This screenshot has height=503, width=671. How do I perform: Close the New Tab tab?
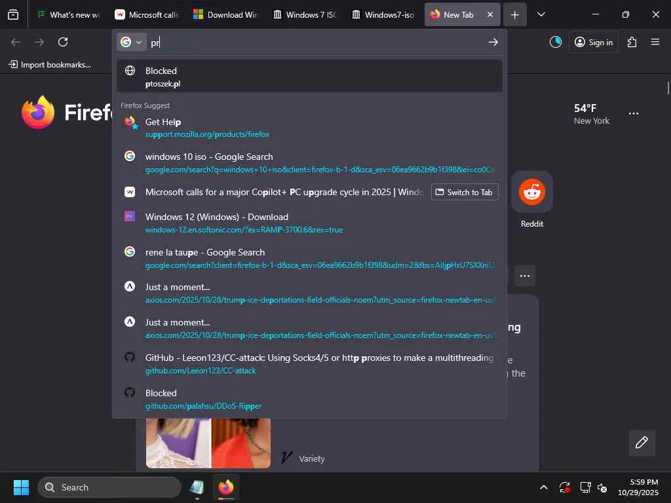tap(490, 14)
